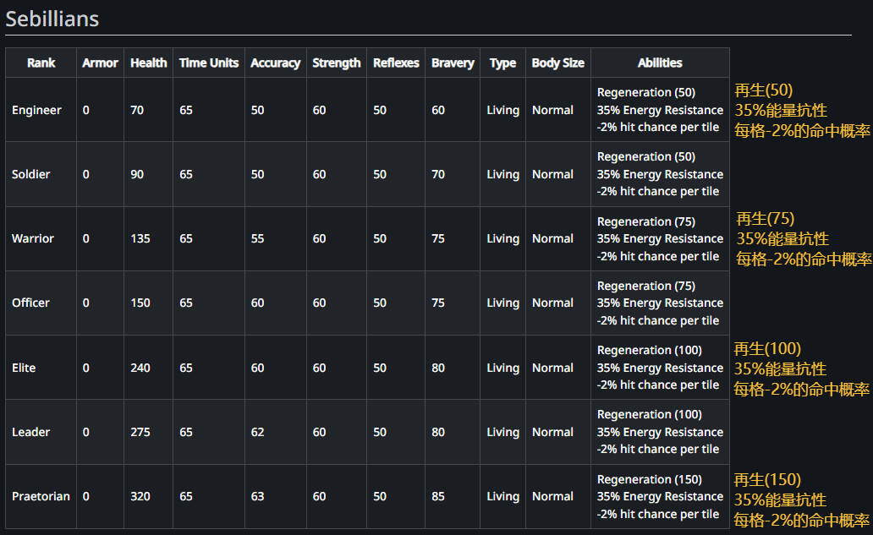Viewport: 873px width, 535px height.
Task: Click the Body Size column header
Action: point(557,63)
